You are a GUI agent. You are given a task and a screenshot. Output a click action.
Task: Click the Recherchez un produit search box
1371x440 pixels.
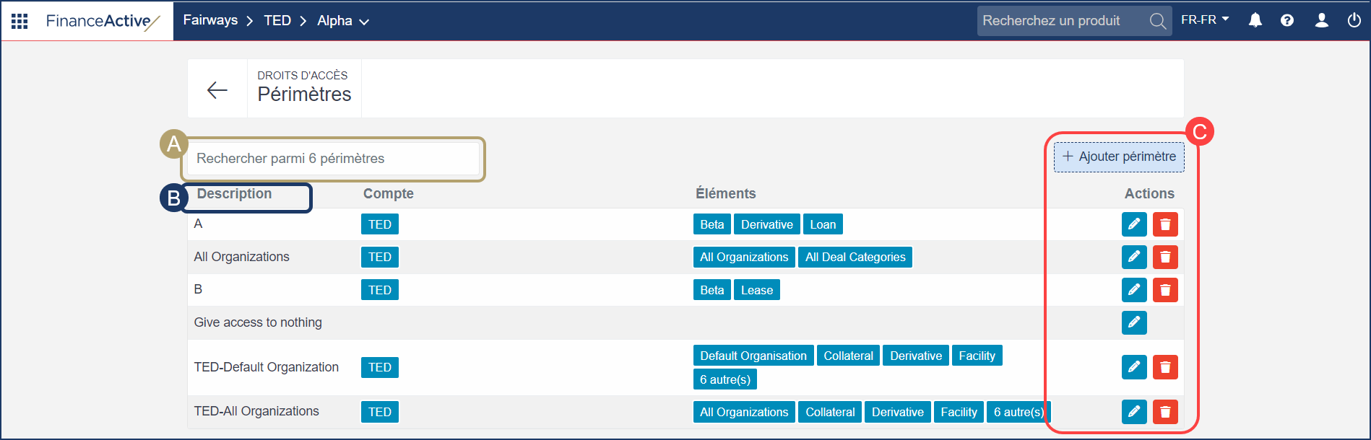tap(1062, 21)
